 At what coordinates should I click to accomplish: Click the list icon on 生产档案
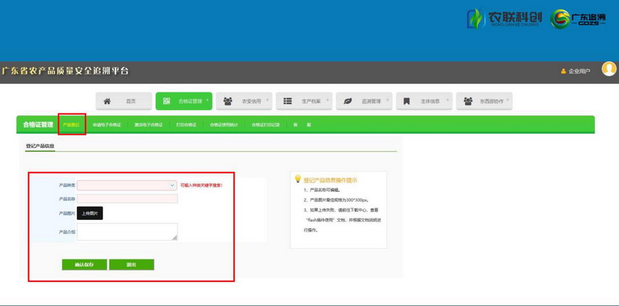click(287, 101)
